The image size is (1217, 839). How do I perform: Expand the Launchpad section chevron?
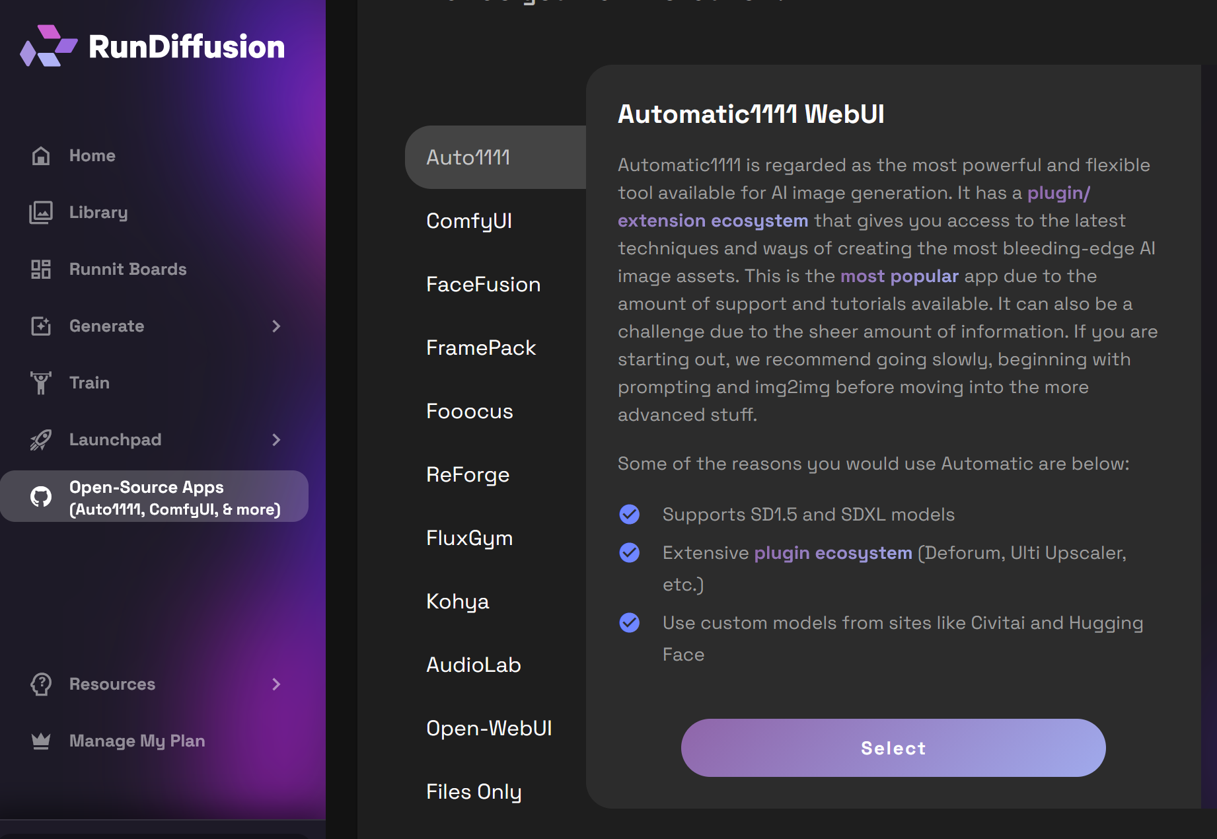pos(276,439)
